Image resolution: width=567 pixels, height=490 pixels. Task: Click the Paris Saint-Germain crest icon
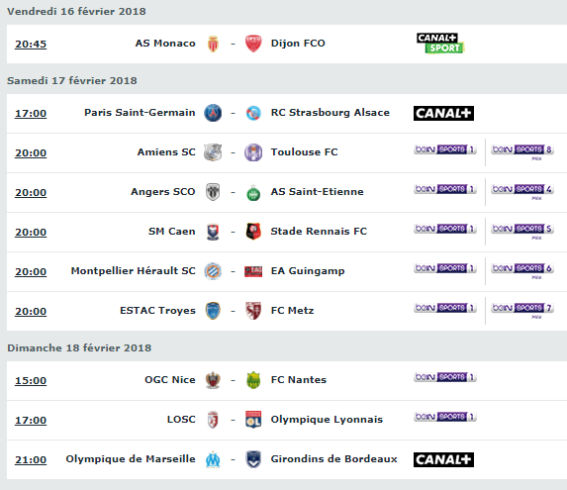tap(213, 113)
